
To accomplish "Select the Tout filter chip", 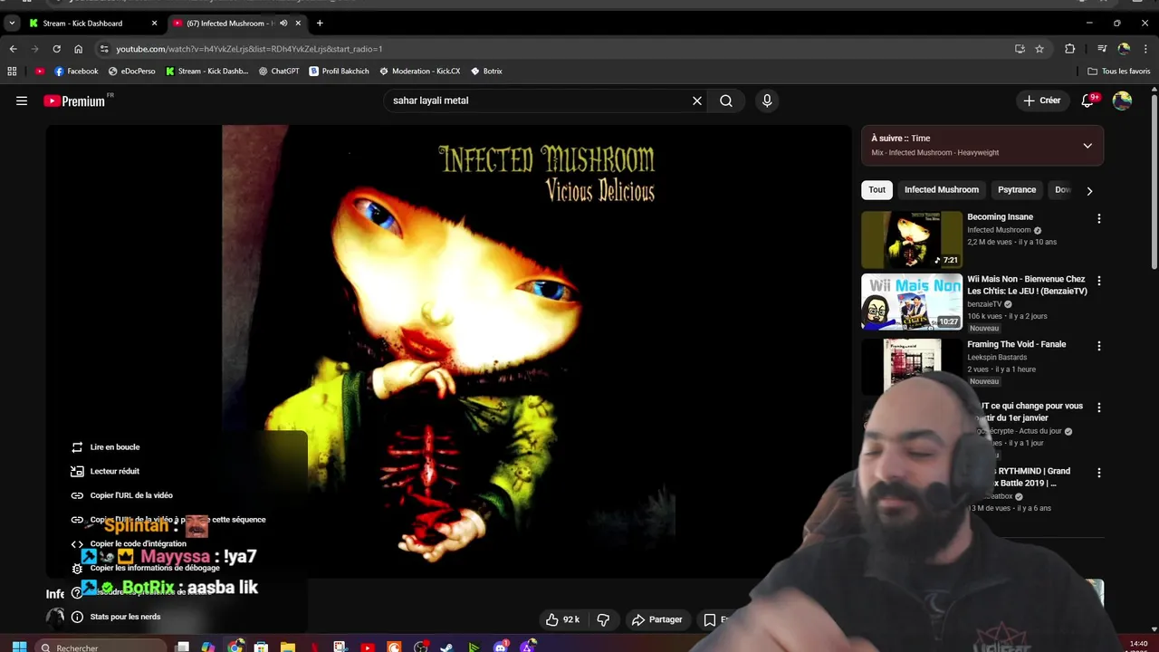I will [876, 189].
